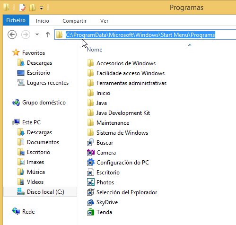Image resolution: width=236 pixels, height=225 pixels.
Task: Open Imaxes under Este PC
Action: pyautogui.click(x=35, y=162)
